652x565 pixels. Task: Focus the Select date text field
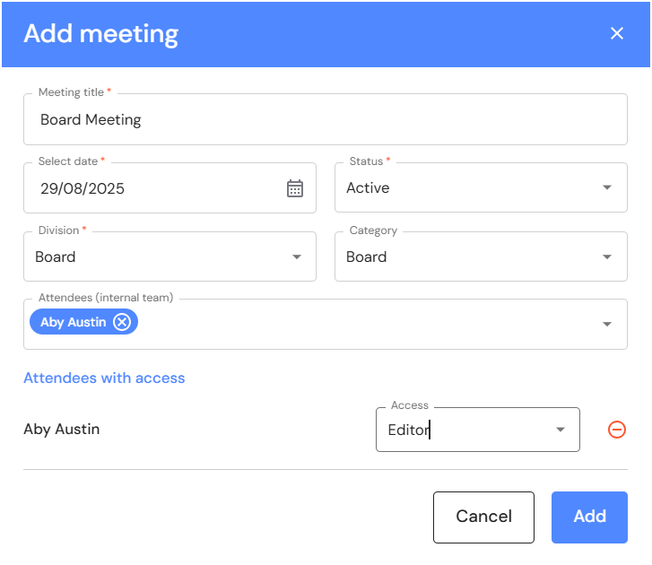coord(152,188)
